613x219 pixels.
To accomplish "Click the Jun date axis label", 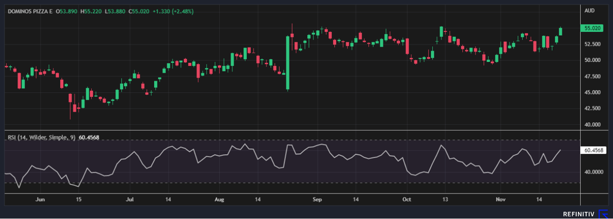I will coord(40,200).
